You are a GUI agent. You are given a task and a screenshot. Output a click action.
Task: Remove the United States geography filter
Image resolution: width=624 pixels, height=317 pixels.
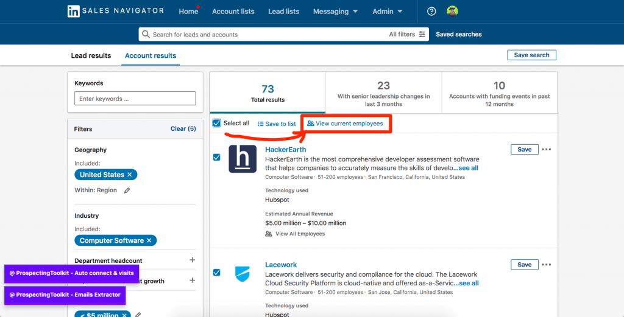point(129,175)
